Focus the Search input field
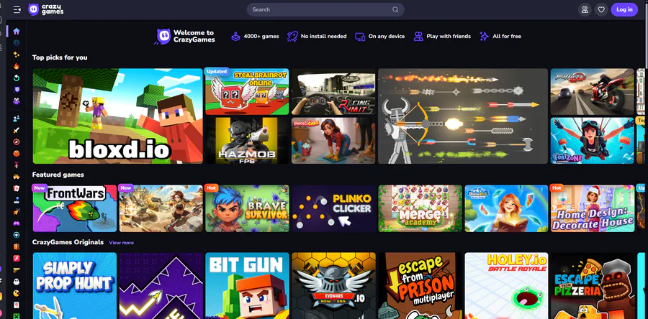 coord(325,9)
